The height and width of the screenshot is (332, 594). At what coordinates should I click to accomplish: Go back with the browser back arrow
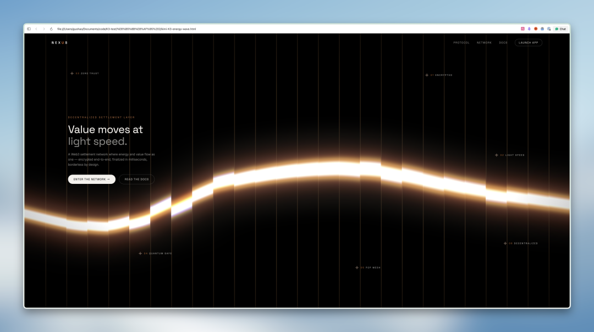pos(36,29)
